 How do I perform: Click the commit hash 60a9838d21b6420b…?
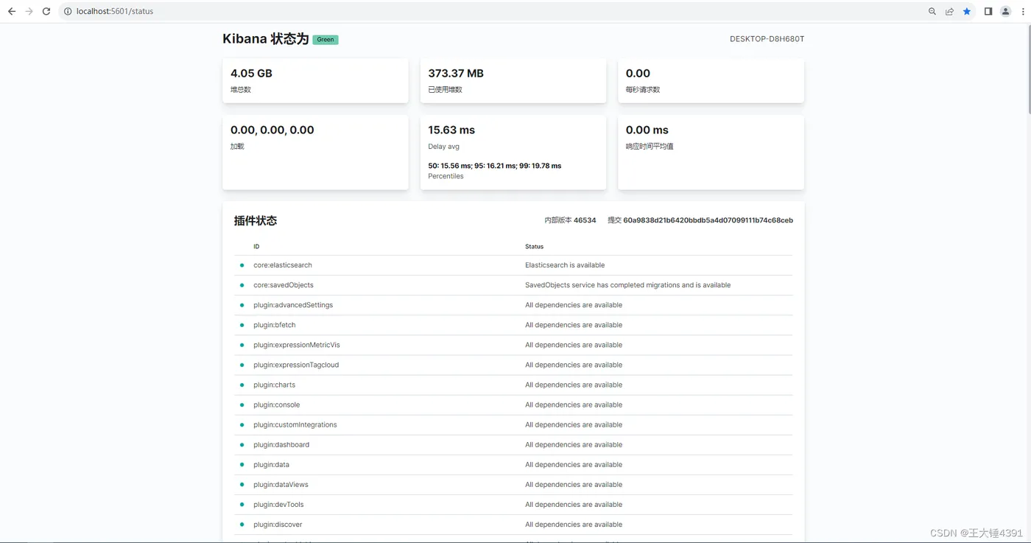pyautogui.click(x=708, y=220)
